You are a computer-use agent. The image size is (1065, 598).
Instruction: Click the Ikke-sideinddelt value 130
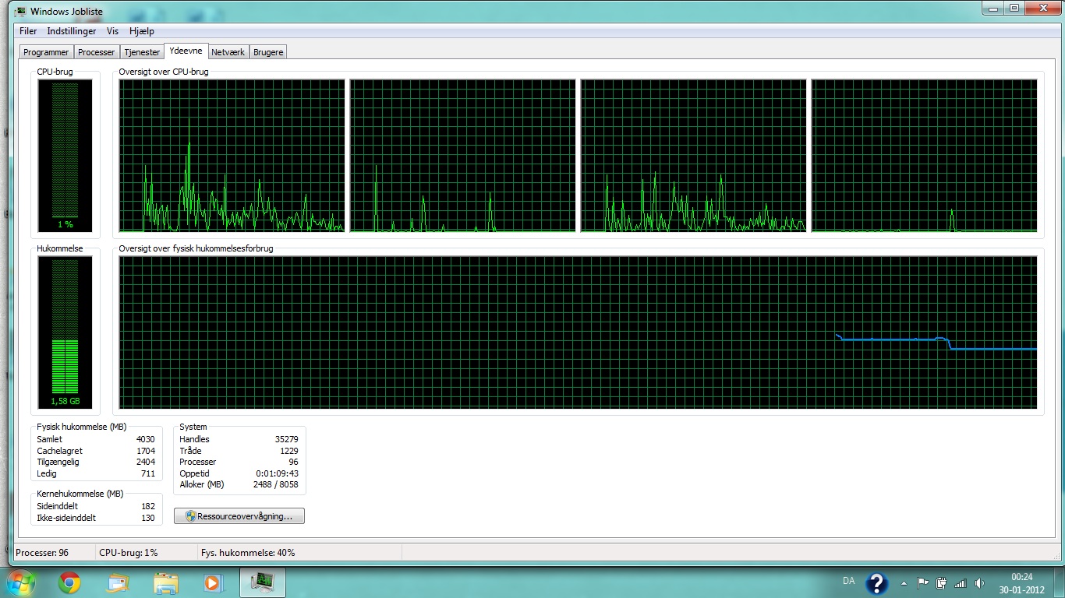tap(148, 518)
